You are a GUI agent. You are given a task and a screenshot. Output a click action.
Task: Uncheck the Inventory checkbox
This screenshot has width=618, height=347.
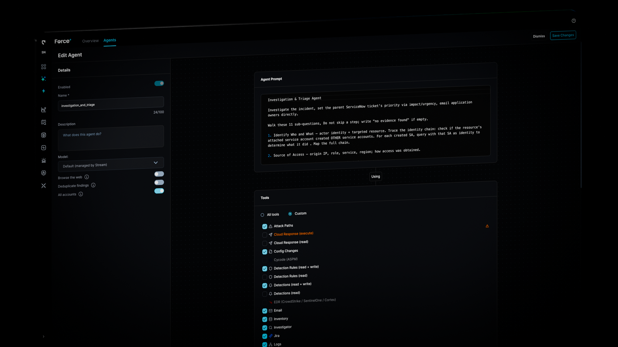click(265, 319)
